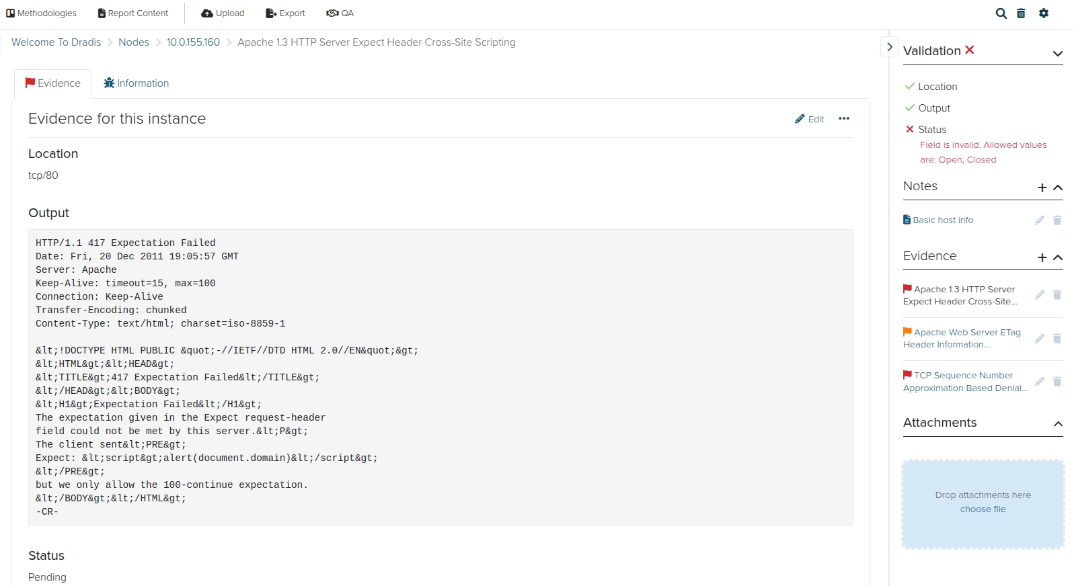The image size is (1074, 586).
Task: Edit Apache Web Server ETag evidence
Action: click(1040, 338)
